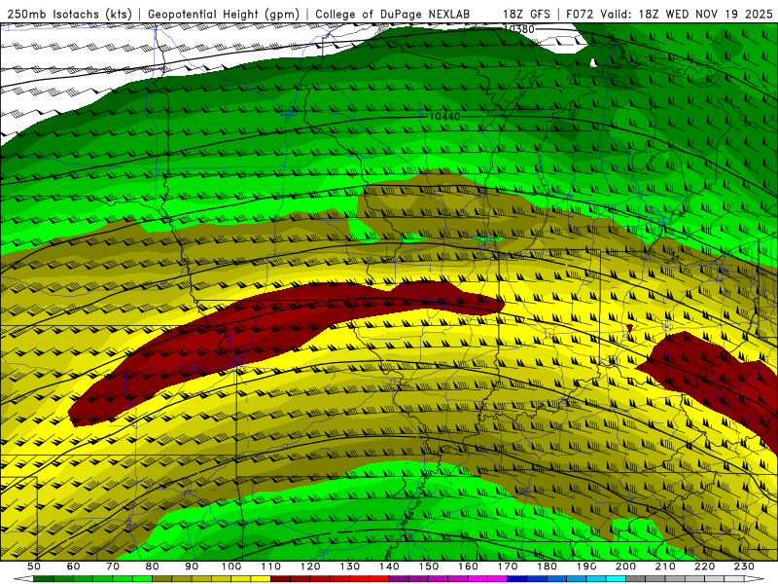Click the small dark red dot between jet cores
The image size is (778, 584).
pos(629,328)
